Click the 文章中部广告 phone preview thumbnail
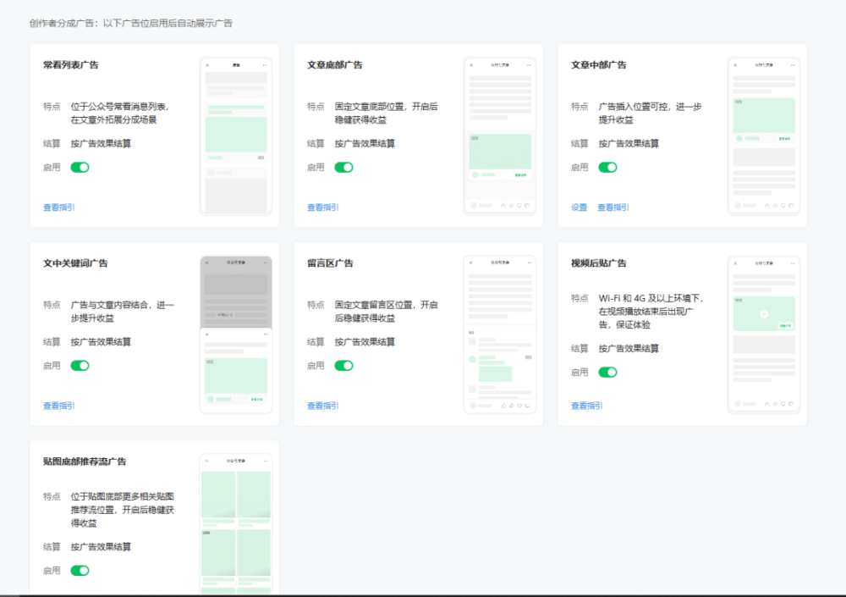 pyautogui.click(x=763, y=136)
